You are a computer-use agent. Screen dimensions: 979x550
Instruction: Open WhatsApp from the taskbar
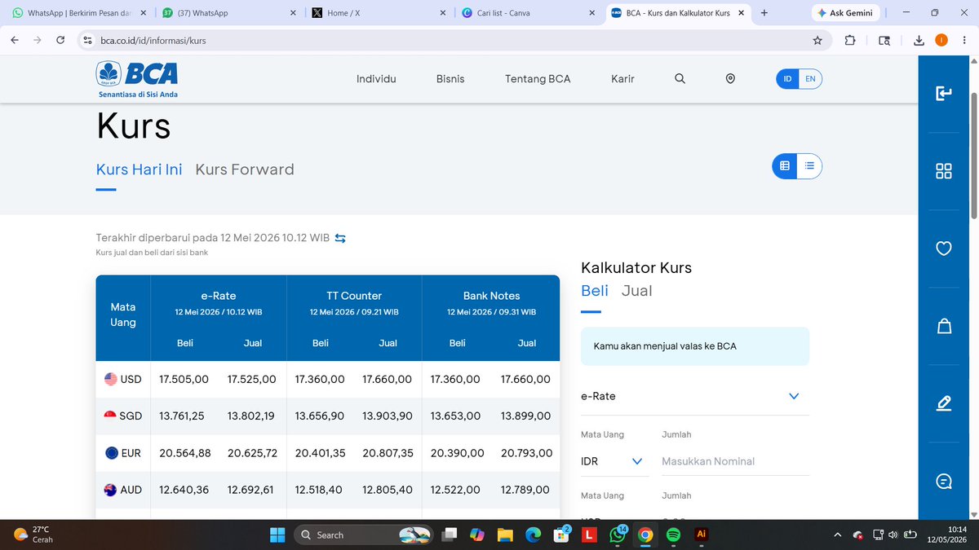[x=617, y=535]
